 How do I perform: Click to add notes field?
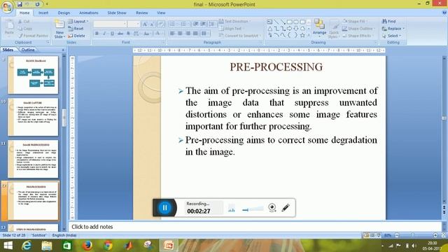click(x=255, y=227)
